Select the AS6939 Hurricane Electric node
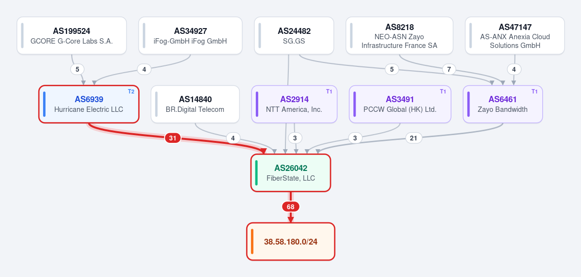Screen dimensions: 581x277 89,104
